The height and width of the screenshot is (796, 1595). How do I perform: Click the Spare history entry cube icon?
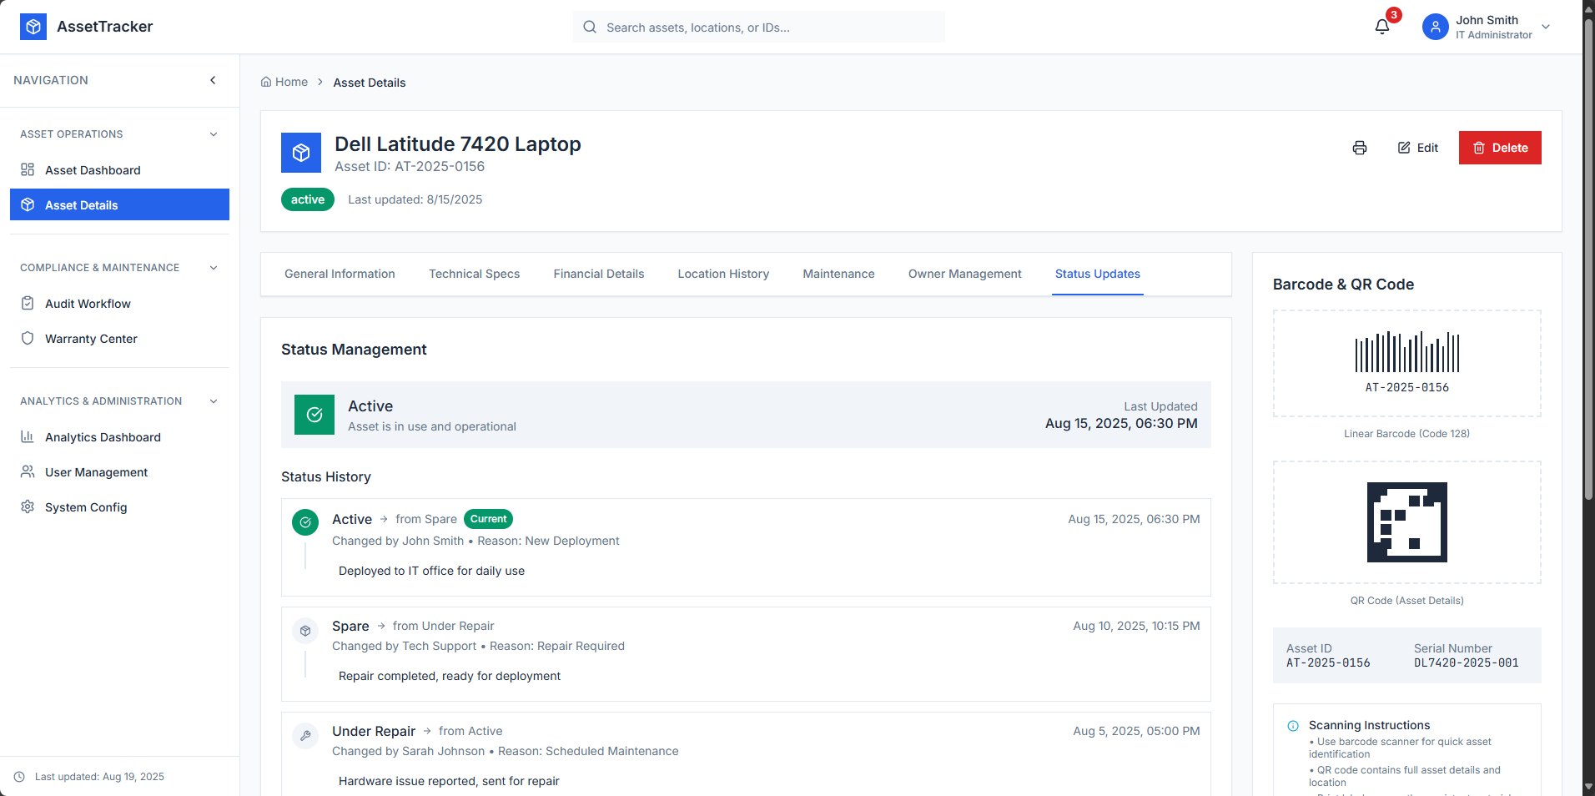(x=305, y=631)
